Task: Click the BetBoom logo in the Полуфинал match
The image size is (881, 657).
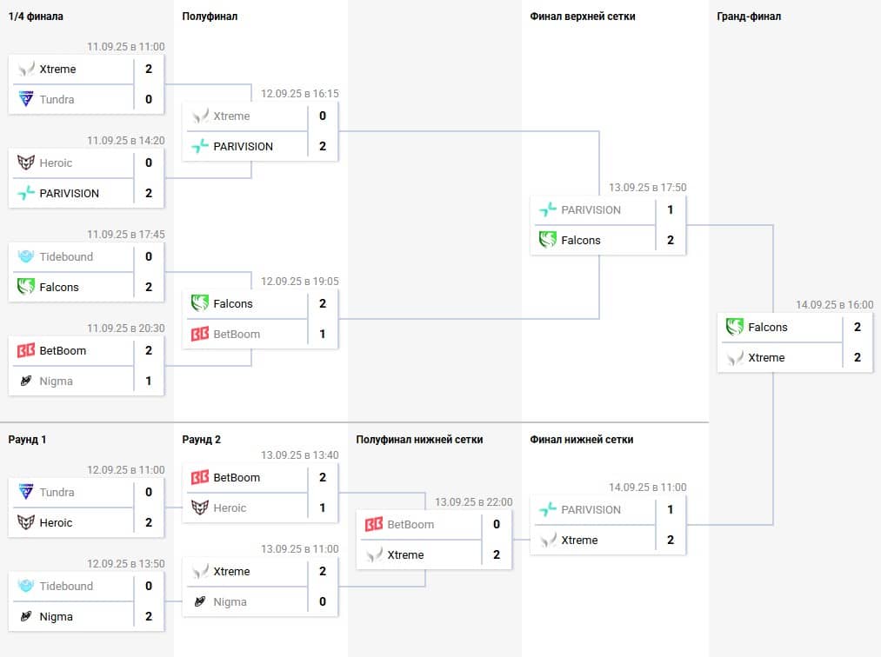Action: [200, 334]
